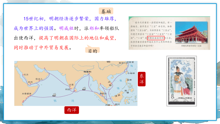Click the 南京 label on the map
The image size is (220, 124).
tap(121, 63)
